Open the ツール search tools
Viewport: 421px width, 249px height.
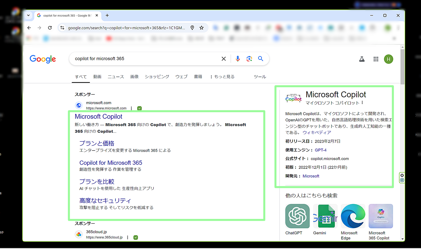[260, 77]
